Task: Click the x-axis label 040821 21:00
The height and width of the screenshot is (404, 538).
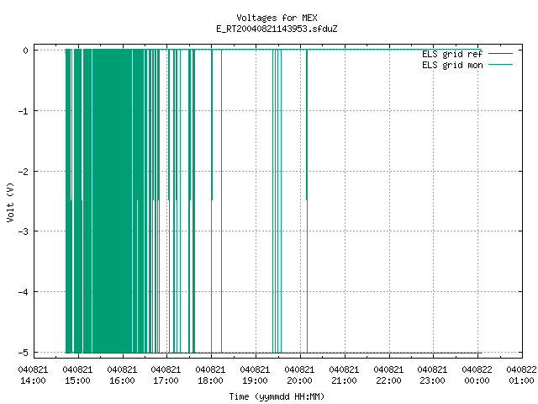Action: coord(344,375)
